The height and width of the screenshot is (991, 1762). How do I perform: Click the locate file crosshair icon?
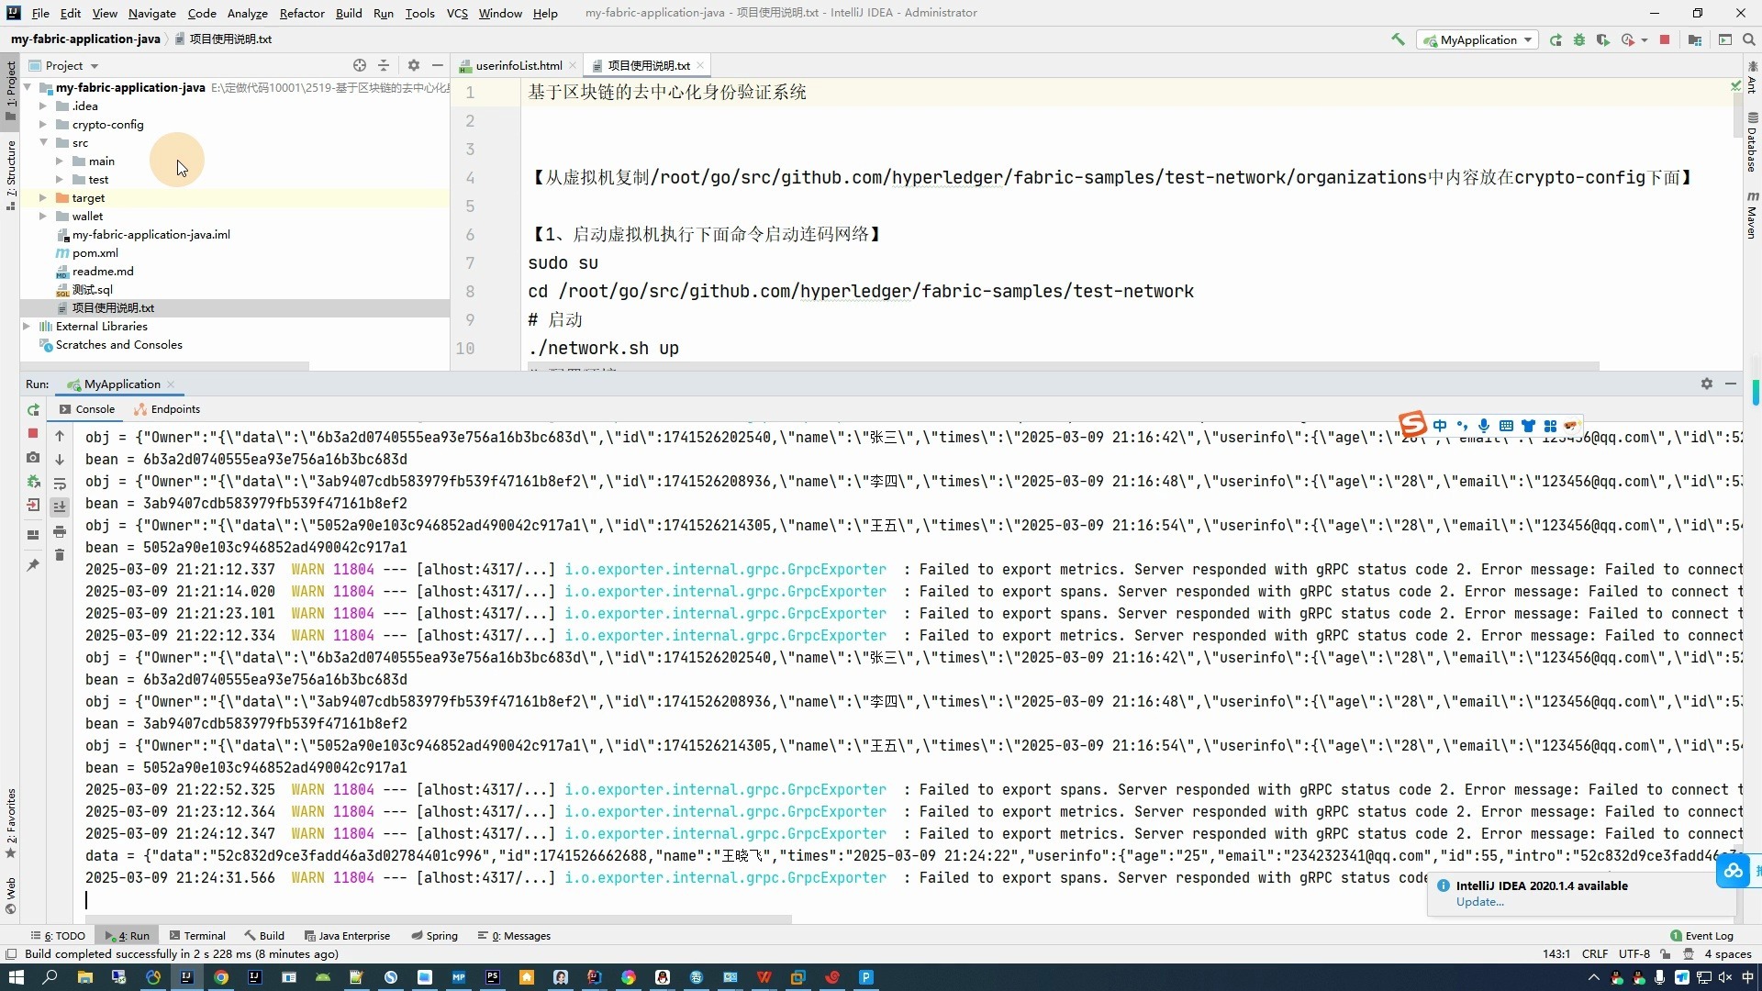point(360,65)
